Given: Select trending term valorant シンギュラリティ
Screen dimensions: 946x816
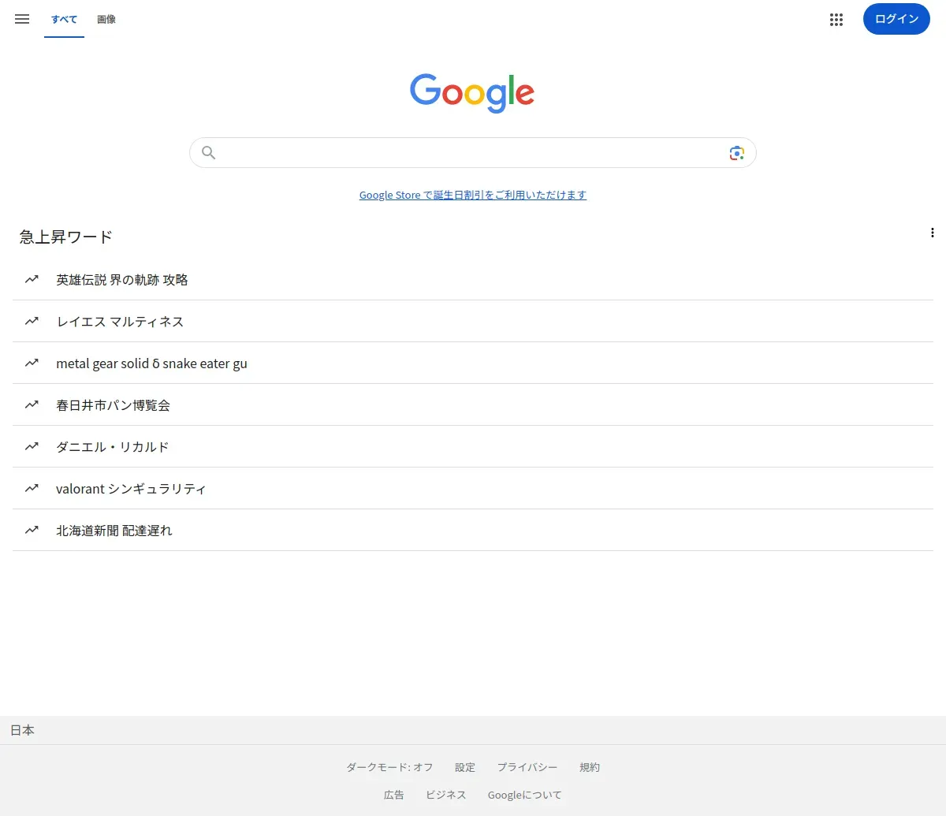Looking at the screenshot, I should point(473,489).
